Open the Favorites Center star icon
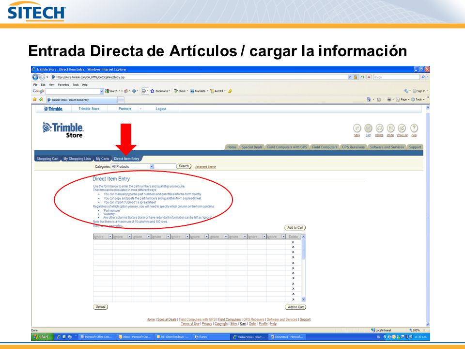Image resolution: width=465 pixels, height=349 pixels. click(x=35, y=99)
